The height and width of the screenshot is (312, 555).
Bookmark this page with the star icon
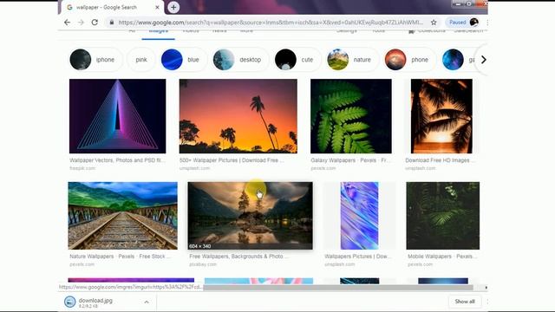[x=434, y=23]
